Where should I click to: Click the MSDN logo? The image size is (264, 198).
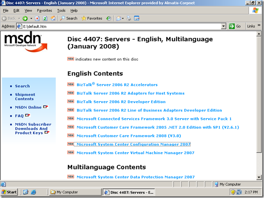(x=25, y=42)
